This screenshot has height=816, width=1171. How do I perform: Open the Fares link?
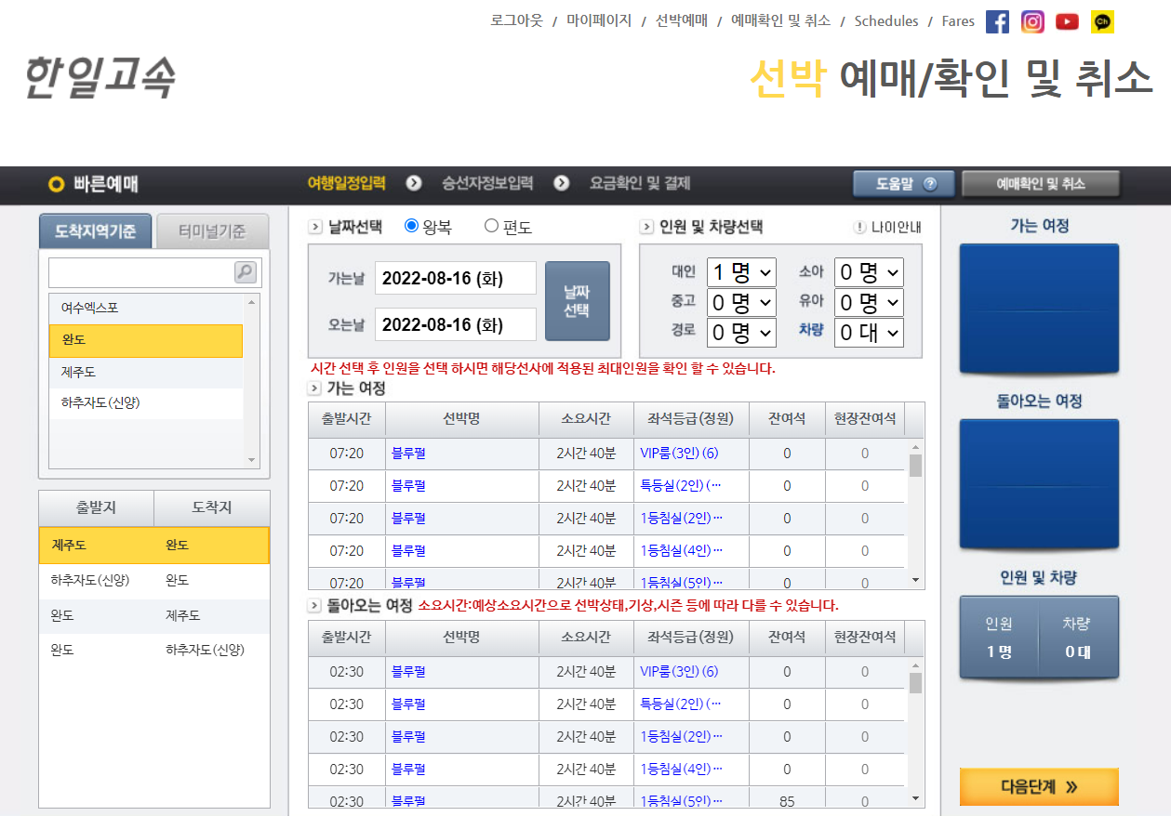tap(958, 20)
